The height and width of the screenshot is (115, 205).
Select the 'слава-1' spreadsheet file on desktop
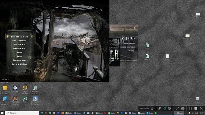(x=147, y=57)
